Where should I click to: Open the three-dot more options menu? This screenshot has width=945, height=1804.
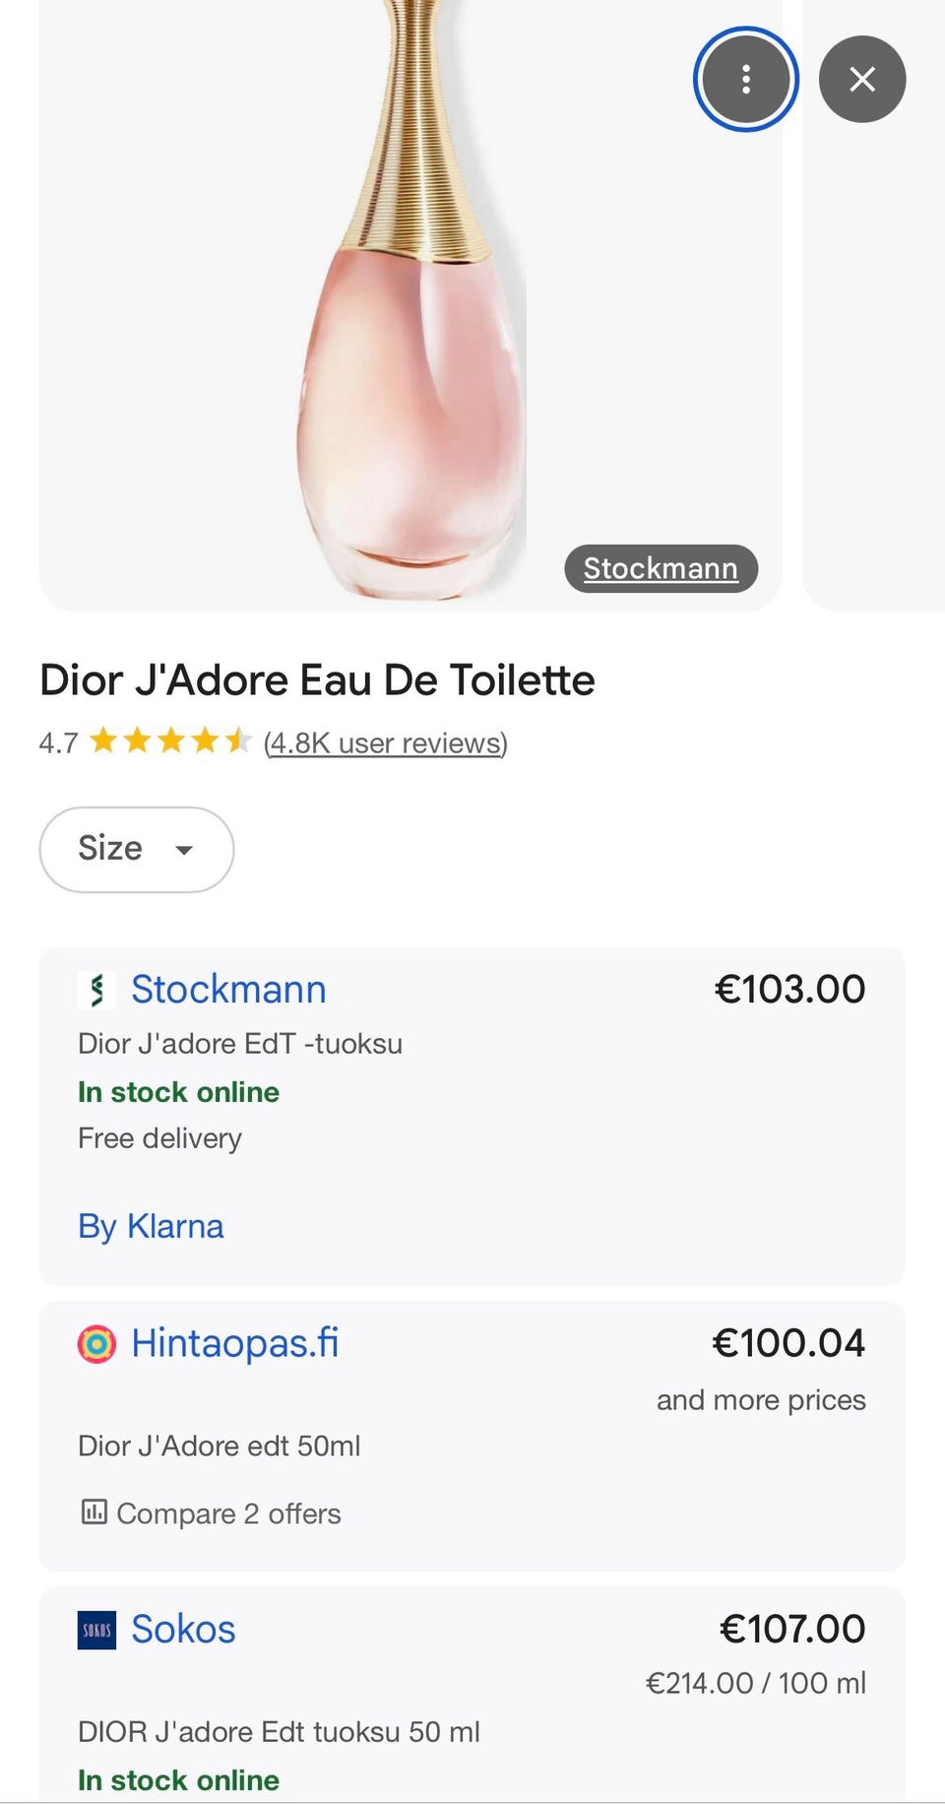pyautogui.click(x=745, y=79)
